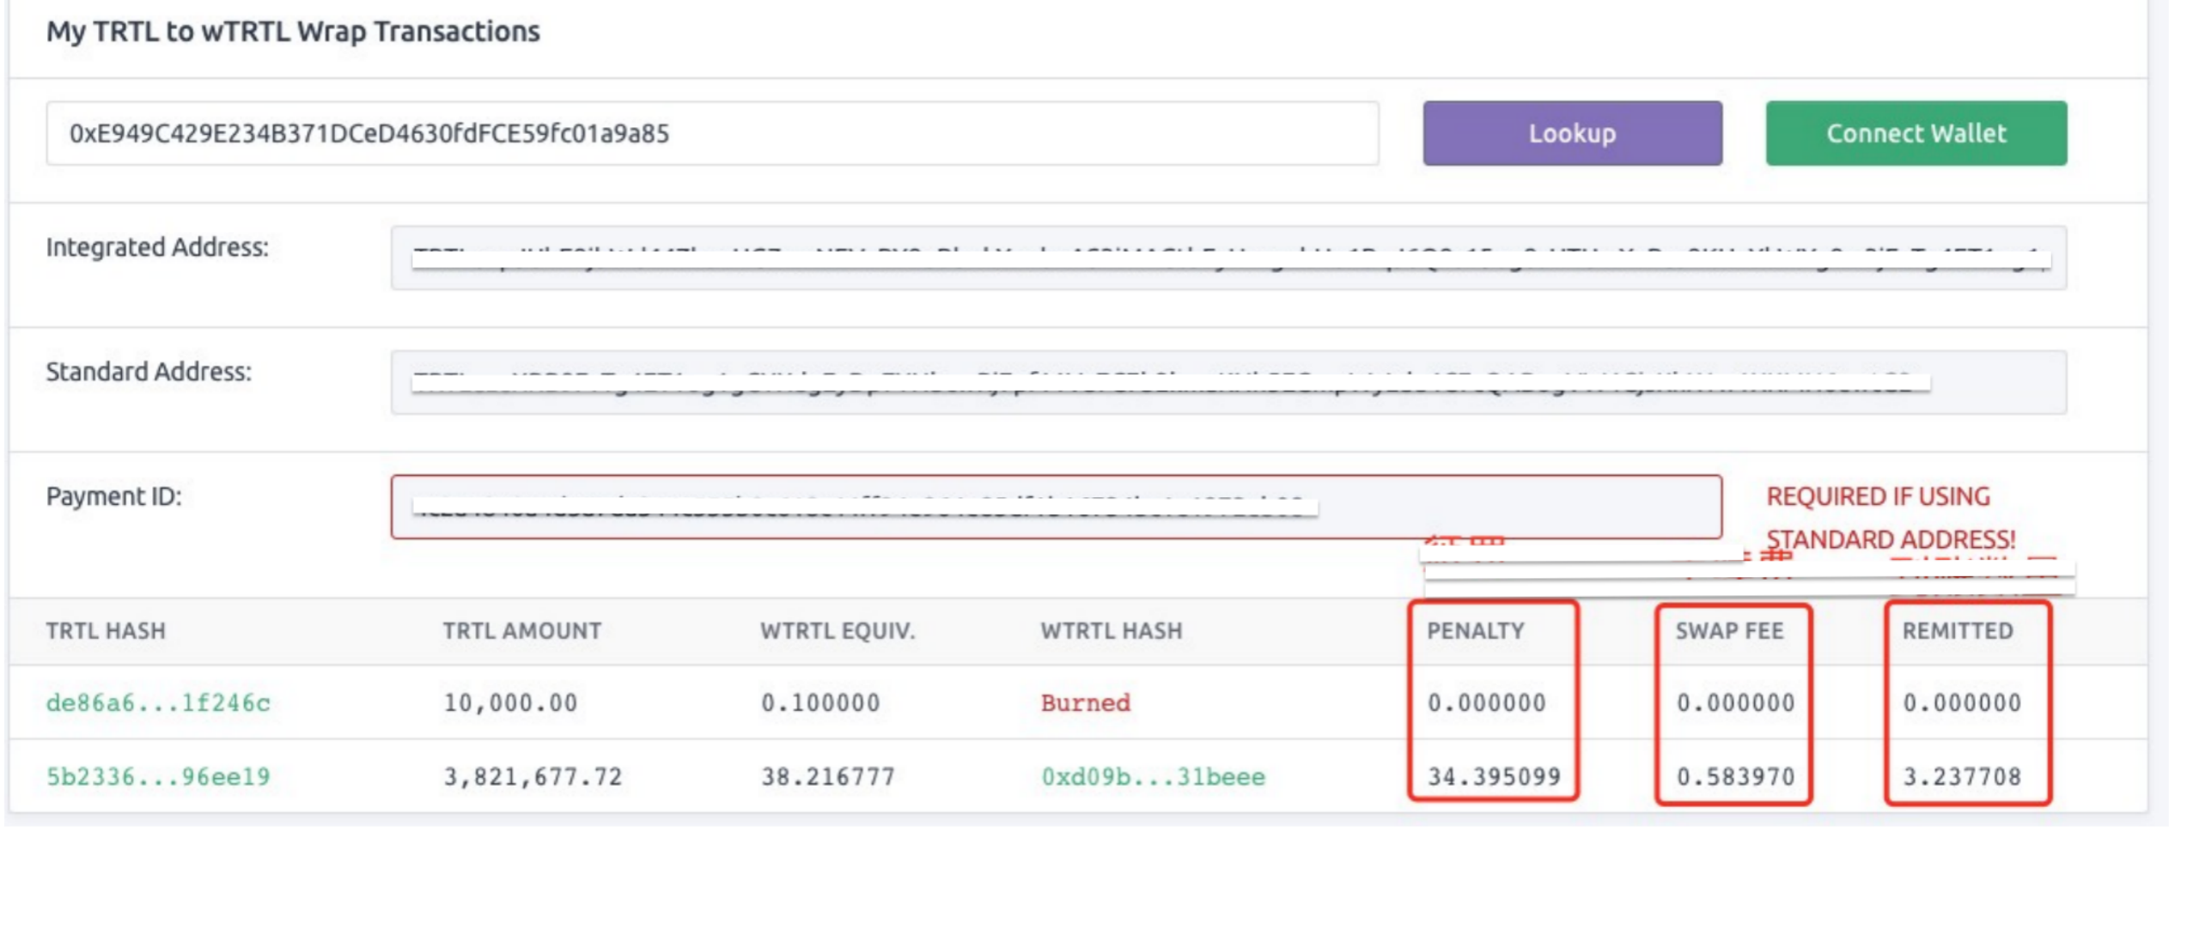
Task: Click the TRTL HASH column header
Action: 106,631
